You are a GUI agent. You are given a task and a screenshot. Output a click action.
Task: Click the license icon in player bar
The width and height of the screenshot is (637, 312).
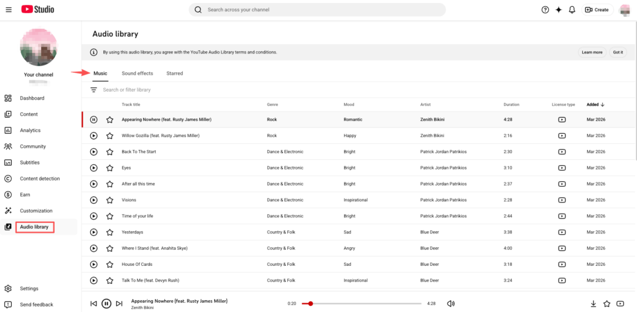620,303
